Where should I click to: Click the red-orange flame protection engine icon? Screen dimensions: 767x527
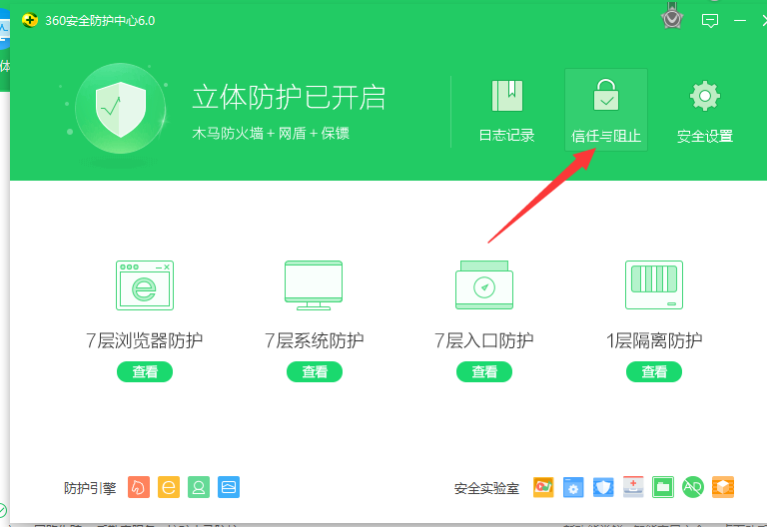(x=139, y=487)
